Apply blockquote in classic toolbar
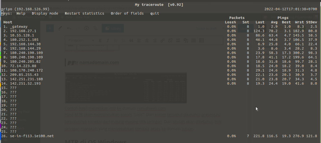 tap(131, 40)
